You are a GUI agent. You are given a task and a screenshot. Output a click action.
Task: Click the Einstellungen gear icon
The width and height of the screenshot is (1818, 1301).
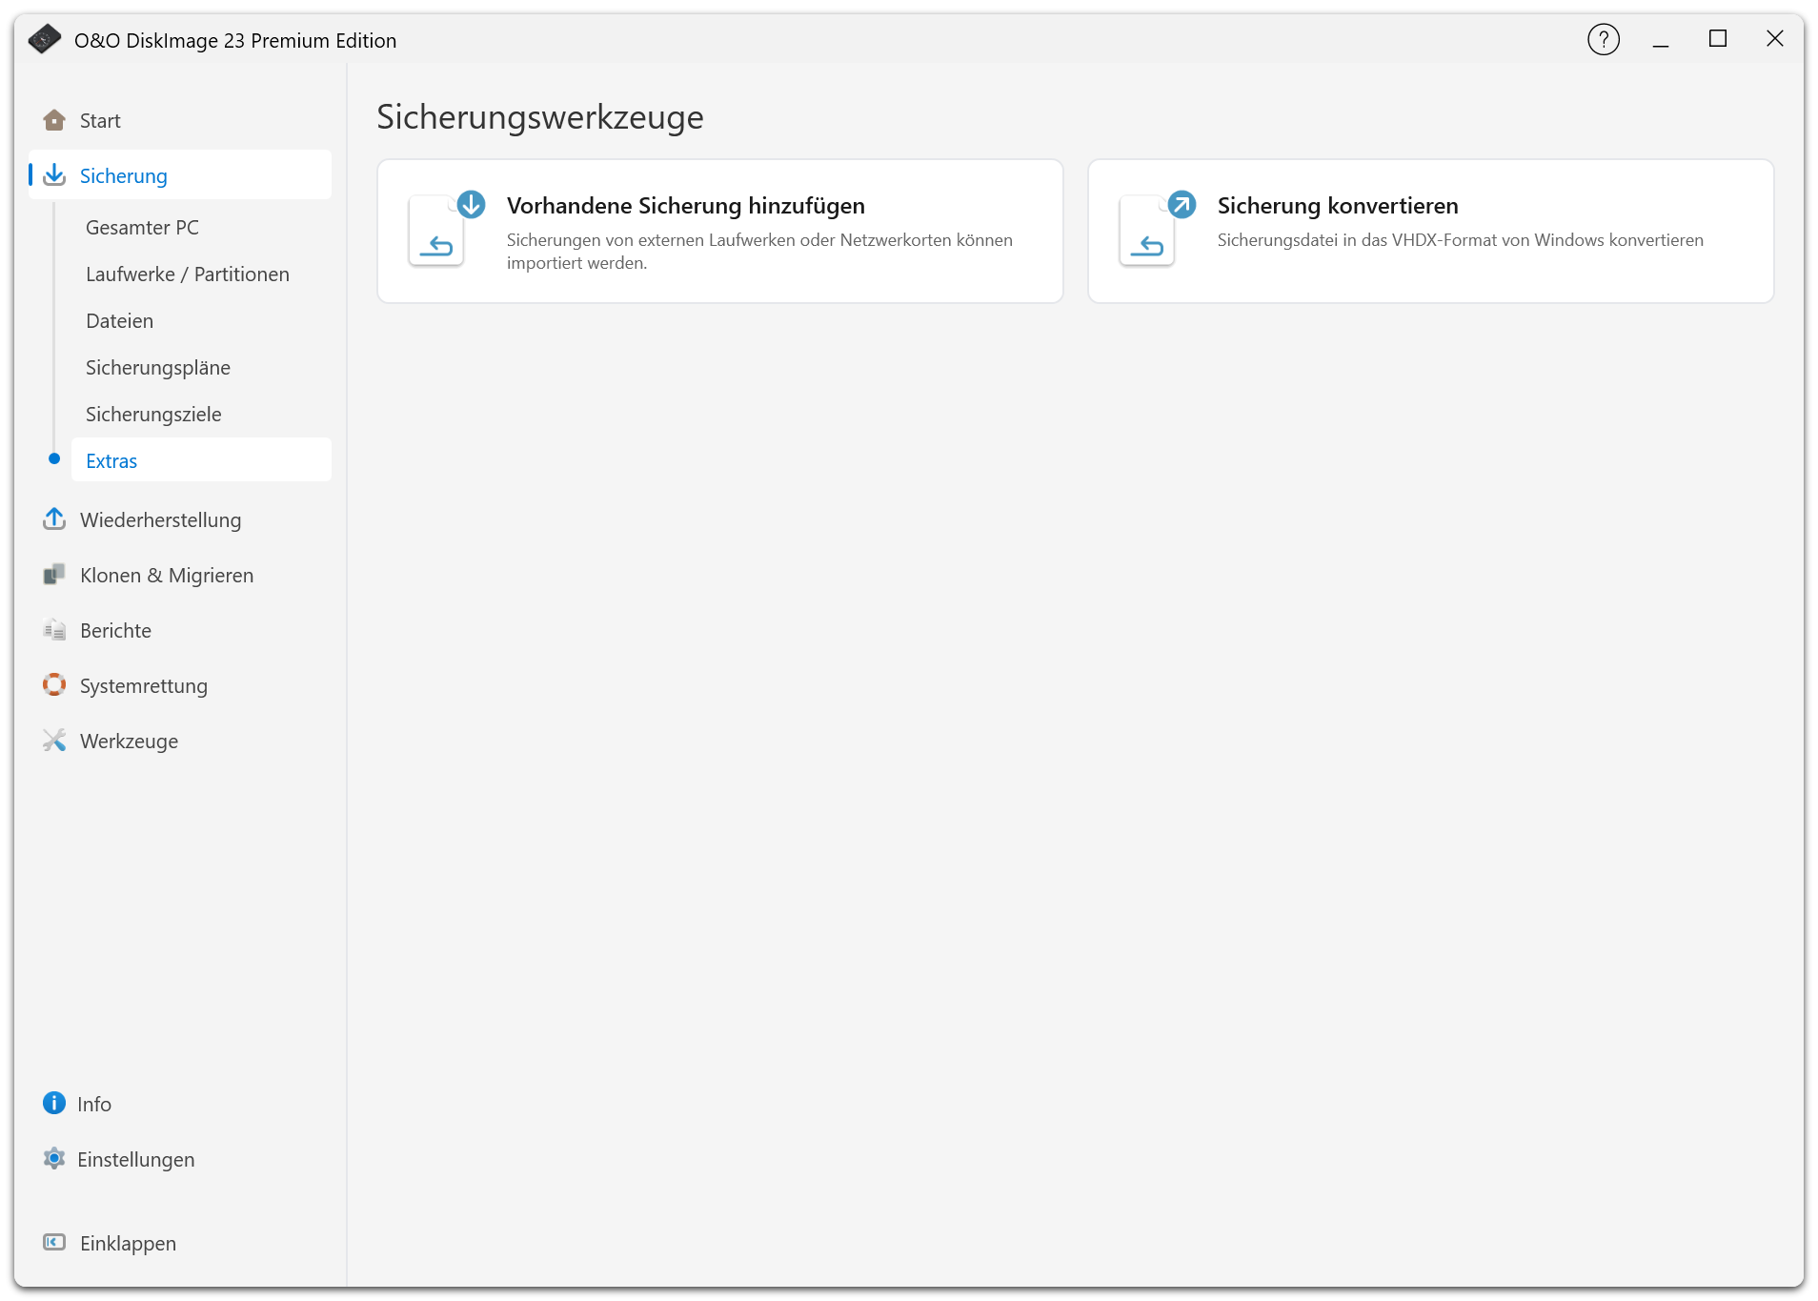point(54,1158)
